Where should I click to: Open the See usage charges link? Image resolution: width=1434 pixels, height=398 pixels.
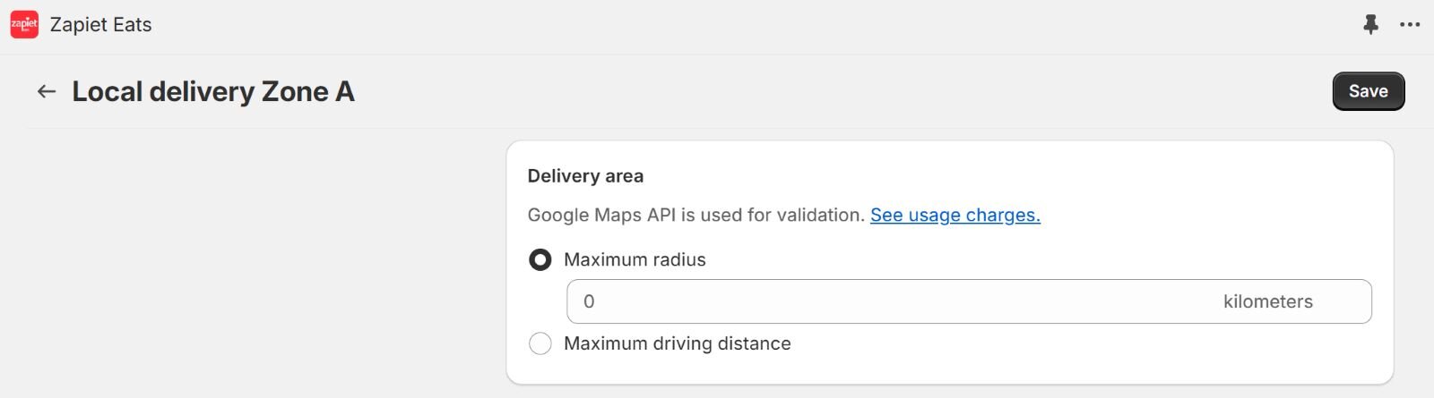point(955,216)
